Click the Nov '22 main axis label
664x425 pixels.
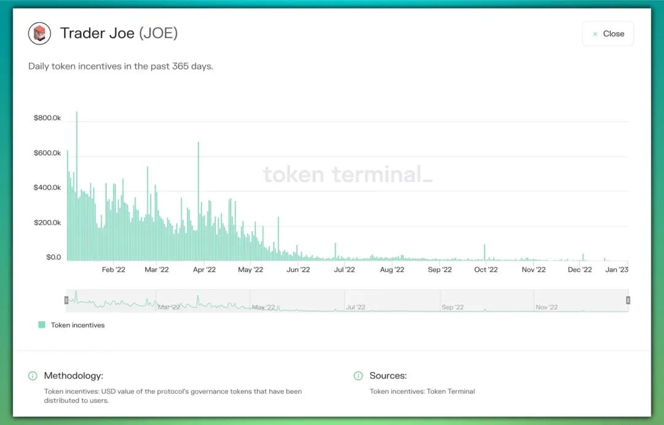point(534,269)
